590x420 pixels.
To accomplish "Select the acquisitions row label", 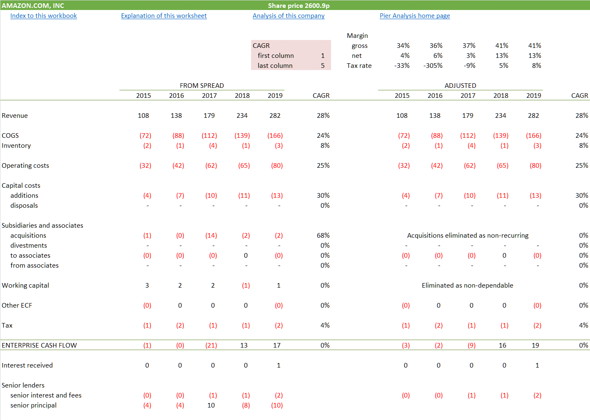I will point(28,236).
